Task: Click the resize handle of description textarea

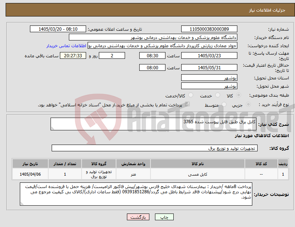Action: point(52,128)
